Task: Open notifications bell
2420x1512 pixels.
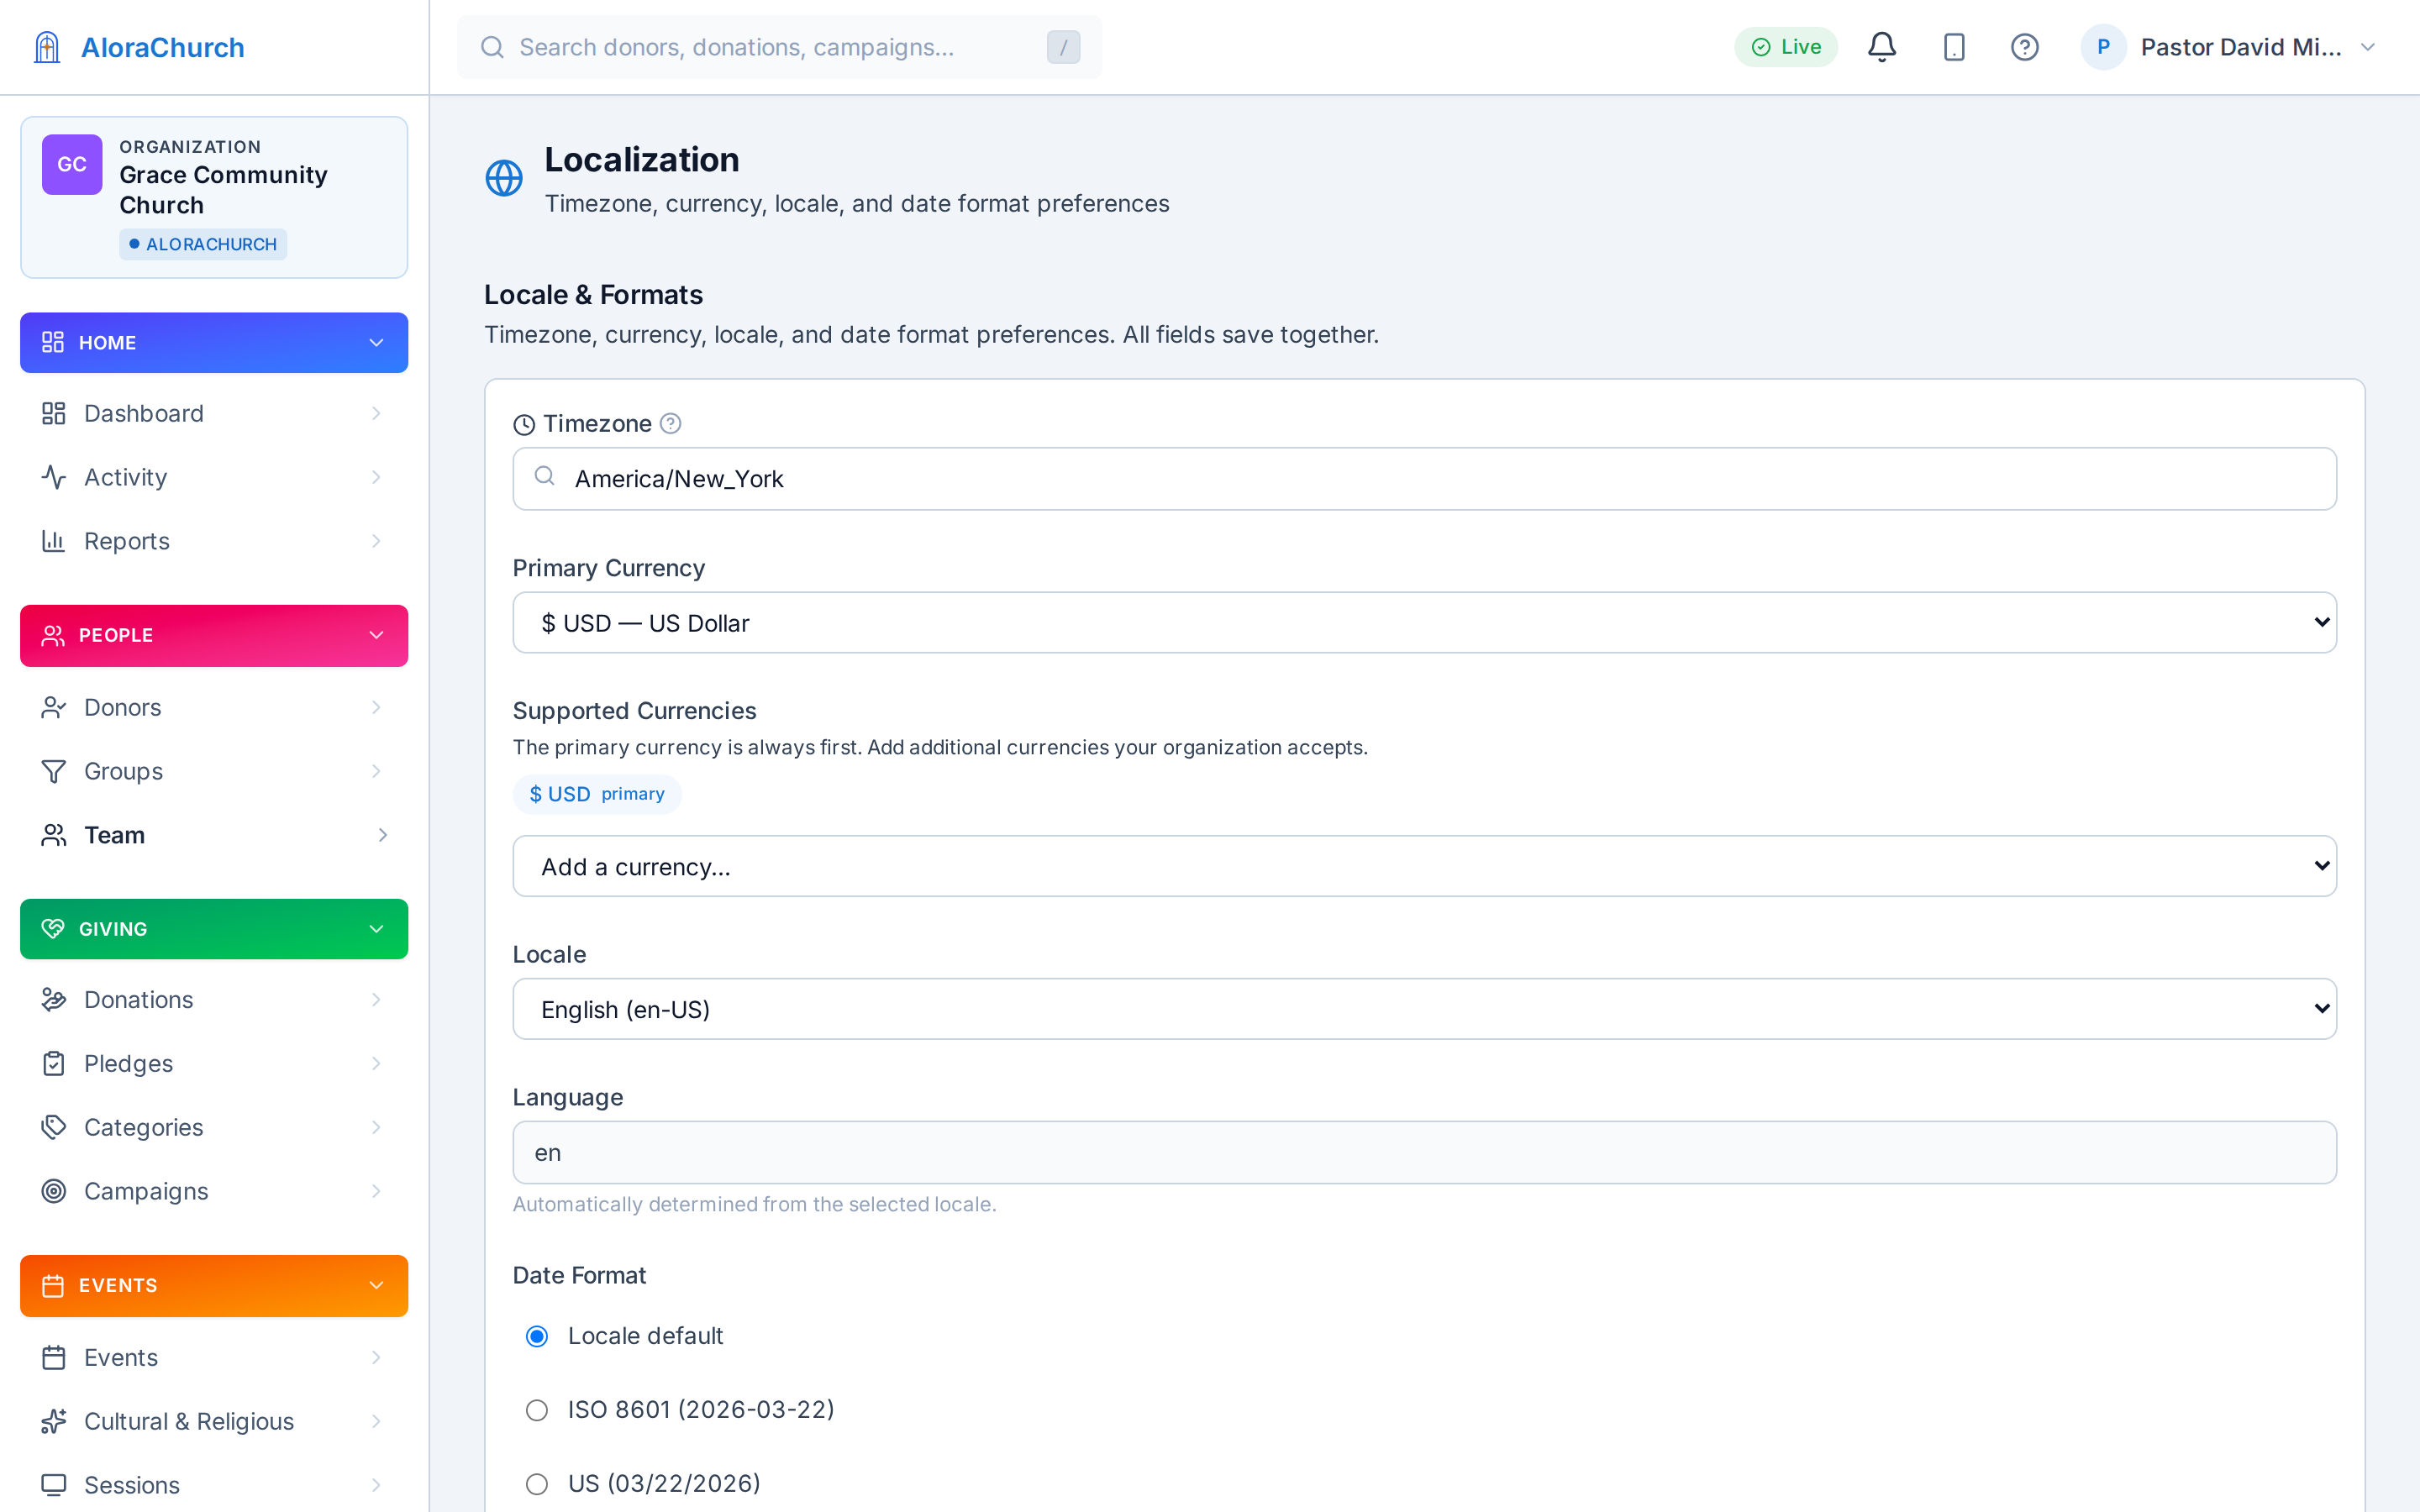Action: point(1882,47)
